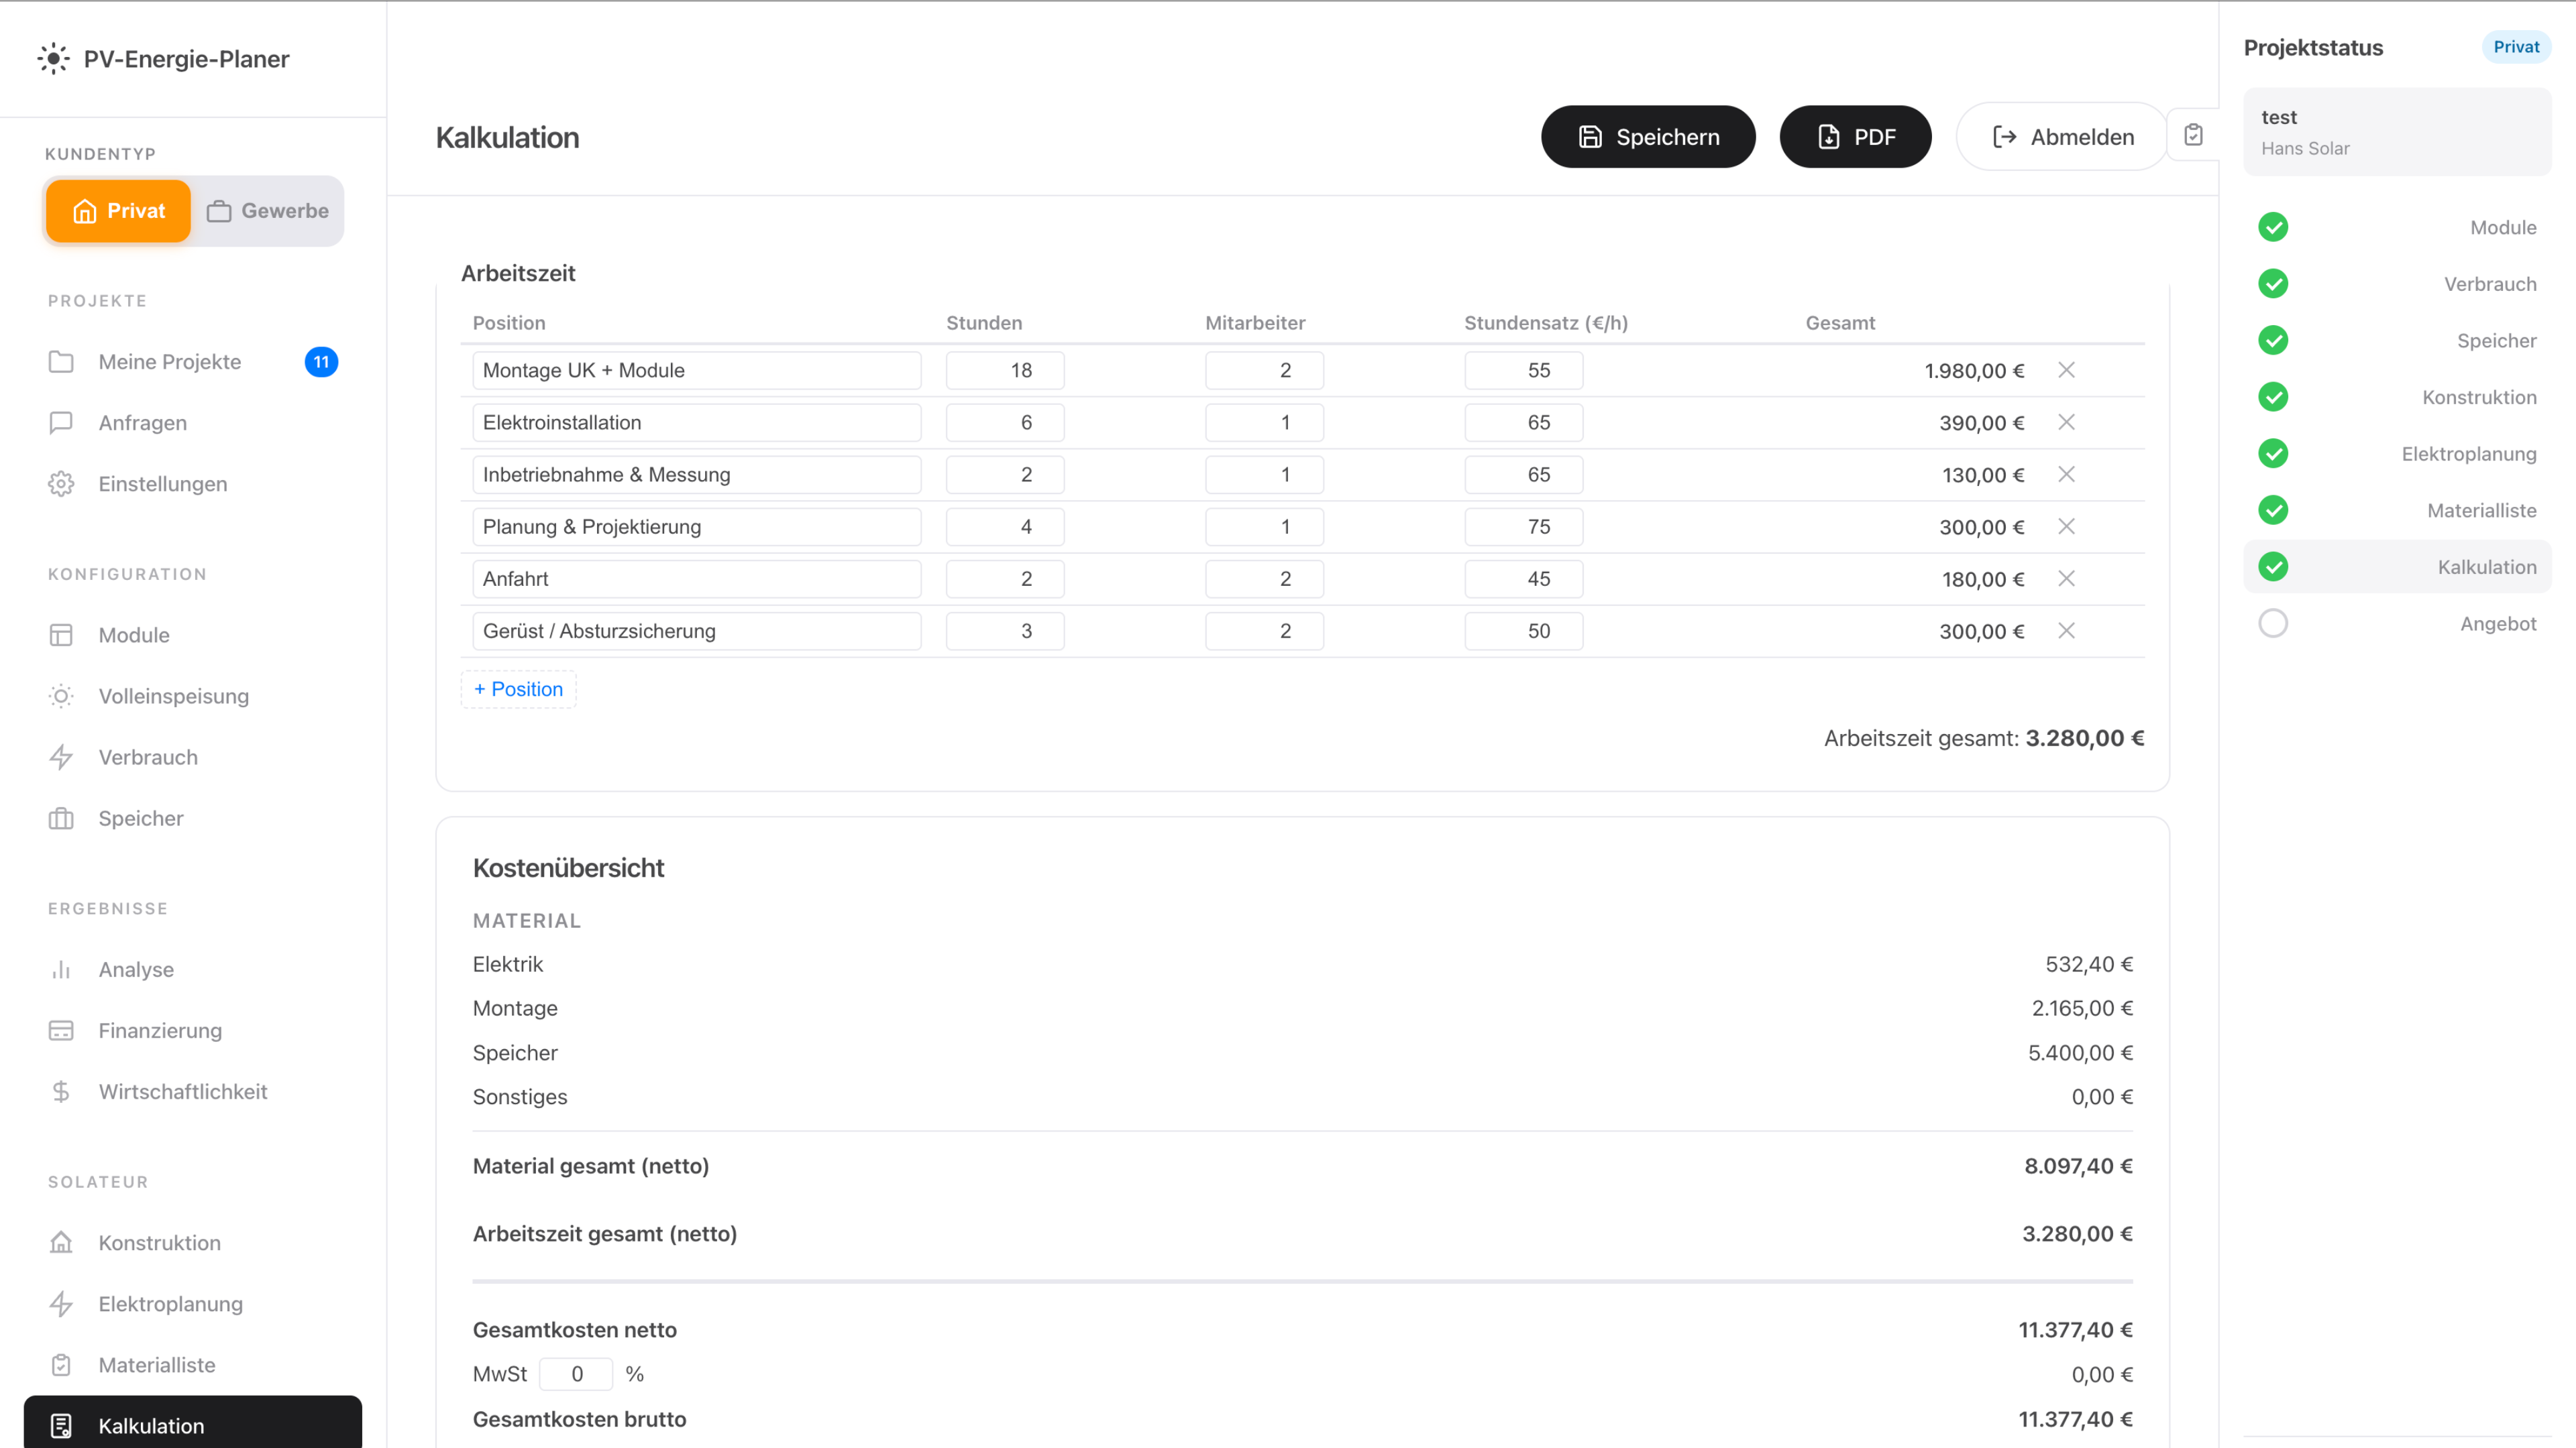Open the Konstruktion house icon in the sidebar
The width and height of the screenshot is (2576, 1448).
tap(61, 1242)
